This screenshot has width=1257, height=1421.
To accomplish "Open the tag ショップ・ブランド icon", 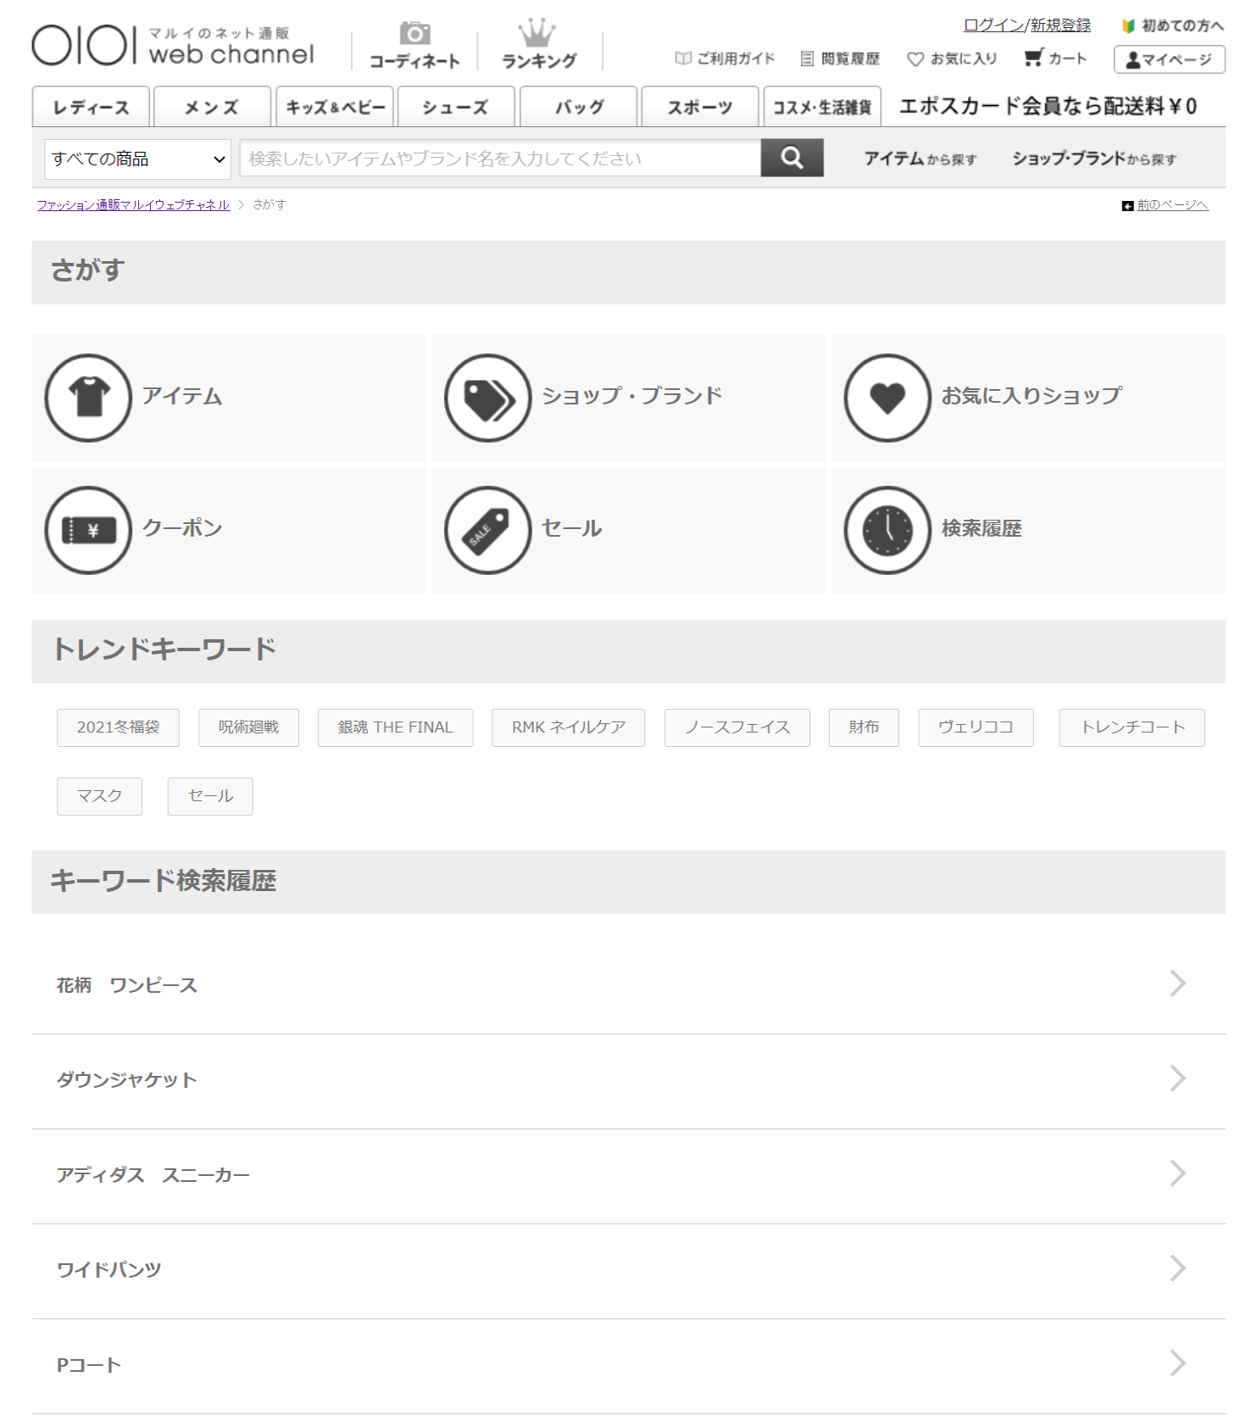I will (487, 398).
